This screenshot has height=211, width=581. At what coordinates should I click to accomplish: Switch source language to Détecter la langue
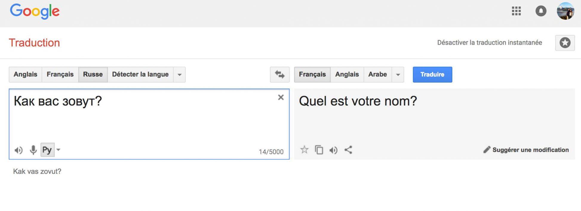140,75
